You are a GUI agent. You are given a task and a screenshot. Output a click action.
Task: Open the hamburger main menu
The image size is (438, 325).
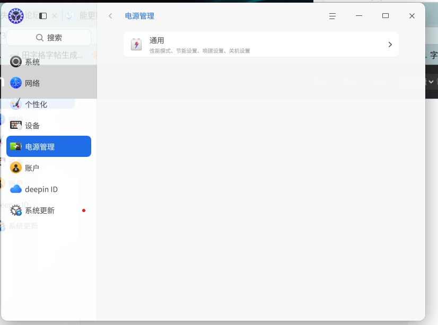332,16
